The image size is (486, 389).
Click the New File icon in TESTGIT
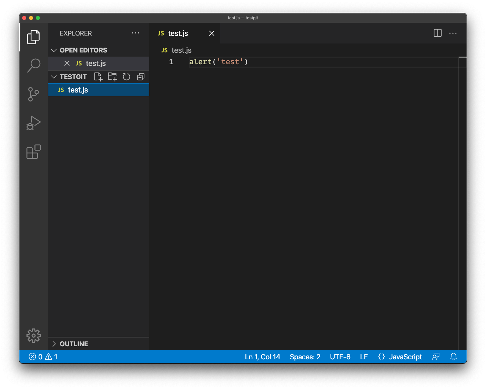[x=98, y=77]
